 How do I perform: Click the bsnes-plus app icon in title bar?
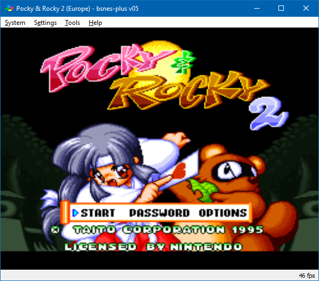click(x=9, y=8)
